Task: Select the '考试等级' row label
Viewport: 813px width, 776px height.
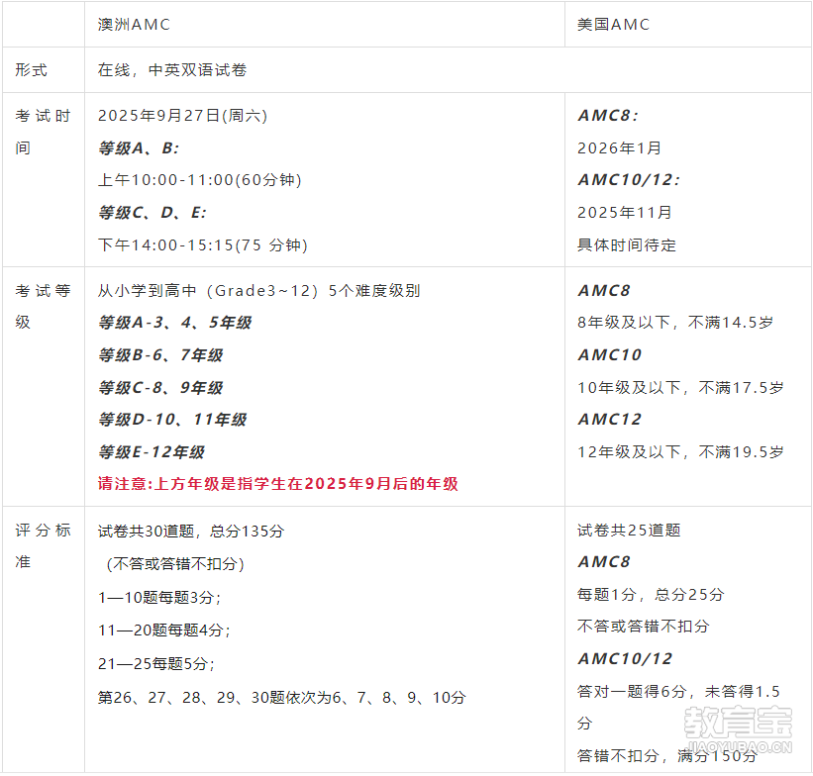Action: point(43,307)
